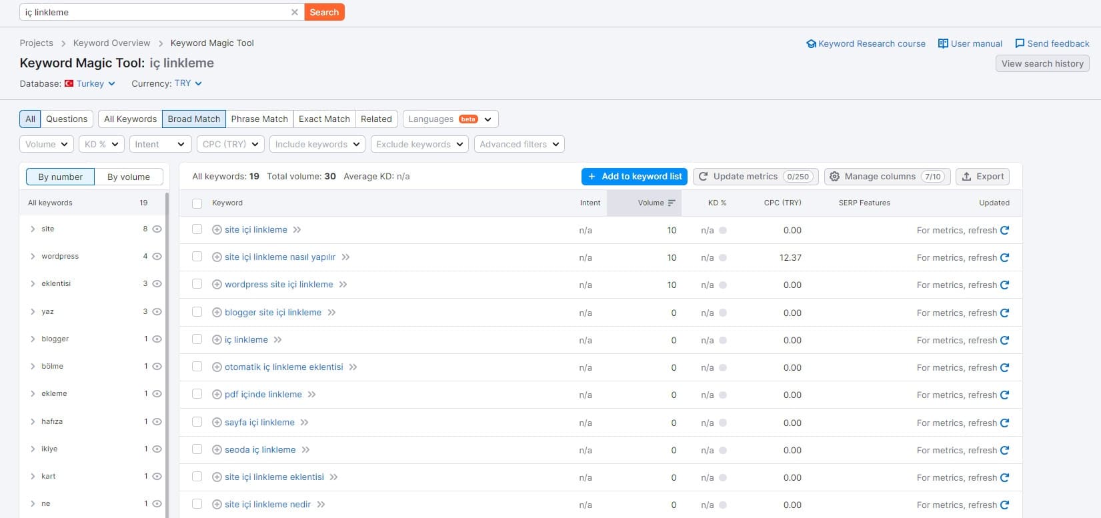
Task: Check the box for site içi linkleme nasıl yapılır
Action: [x=197, y=257]
